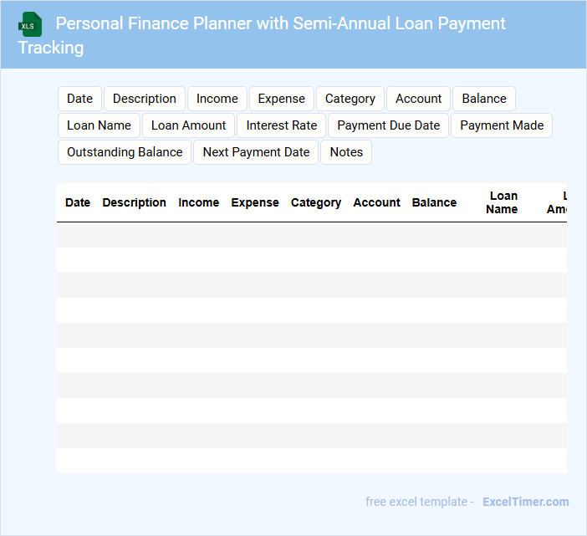Viewport: 587px width, 536px height.
Task: Select the Date tag button
Action: pos(79,99)
